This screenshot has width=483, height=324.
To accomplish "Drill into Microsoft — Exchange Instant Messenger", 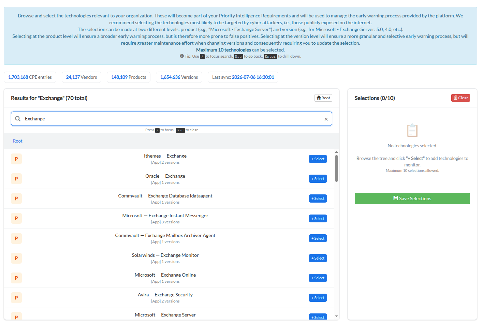I will 169,218.
